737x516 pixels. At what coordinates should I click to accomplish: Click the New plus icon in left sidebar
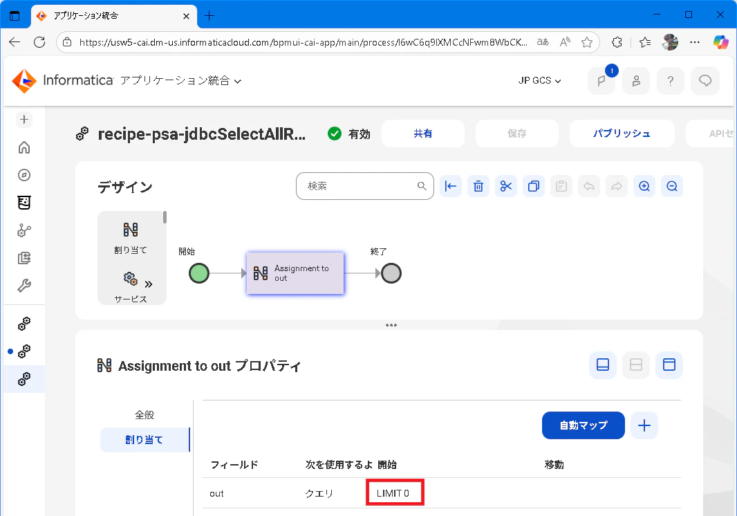24,120
